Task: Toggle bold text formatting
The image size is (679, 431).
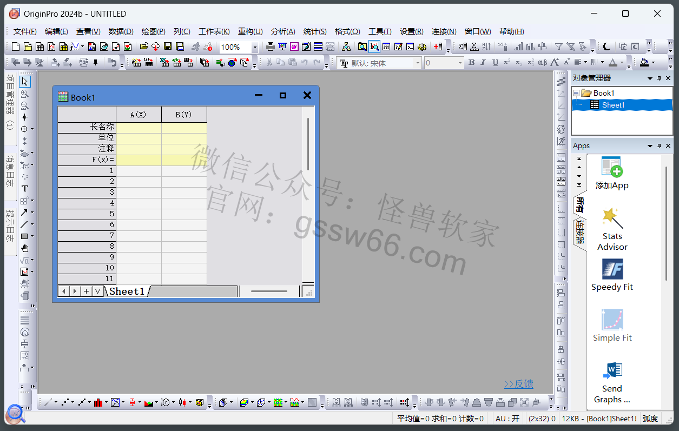Action: click(x=471, y=63)
